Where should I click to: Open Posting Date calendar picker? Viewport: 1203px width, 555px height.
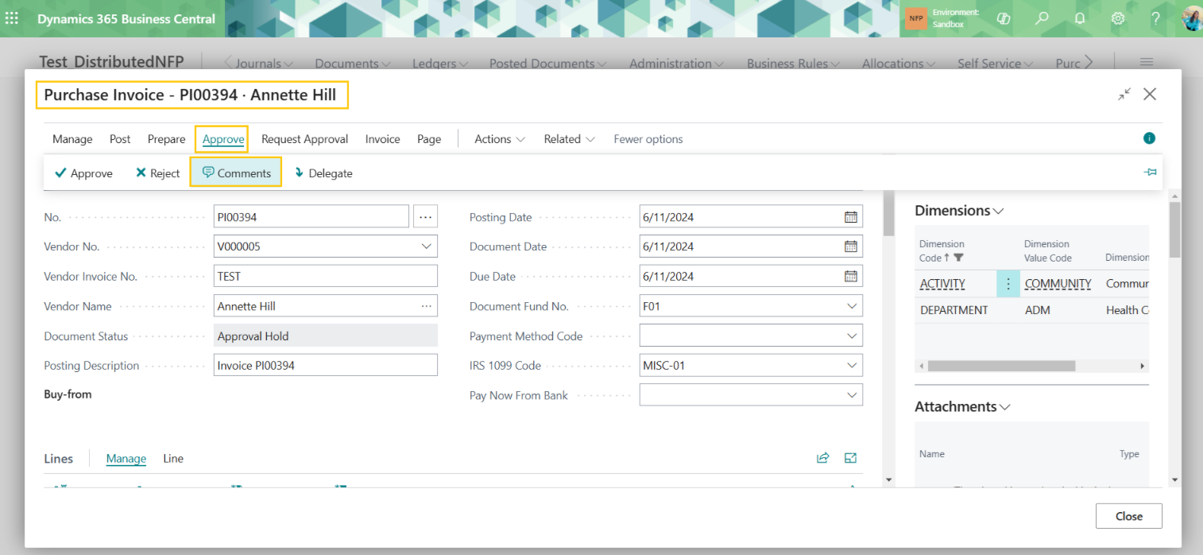pos(850,216)
